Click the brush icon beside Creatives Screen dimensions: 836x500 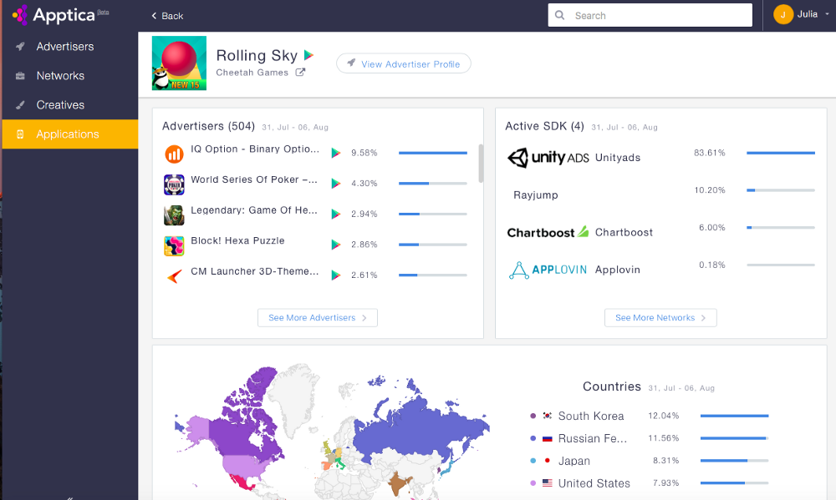click(20, 105)
